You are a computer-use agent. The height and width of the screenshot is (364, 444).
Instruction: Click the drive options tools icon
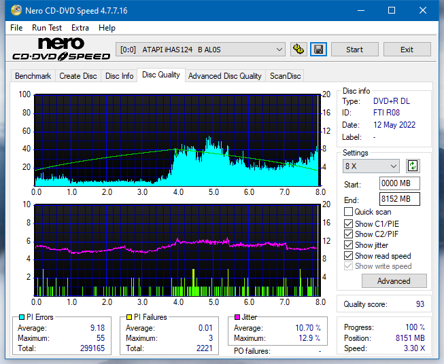298,50
